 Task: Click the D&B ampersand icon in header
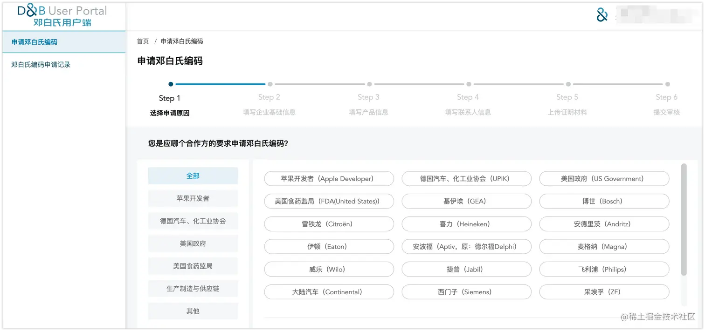602,15
